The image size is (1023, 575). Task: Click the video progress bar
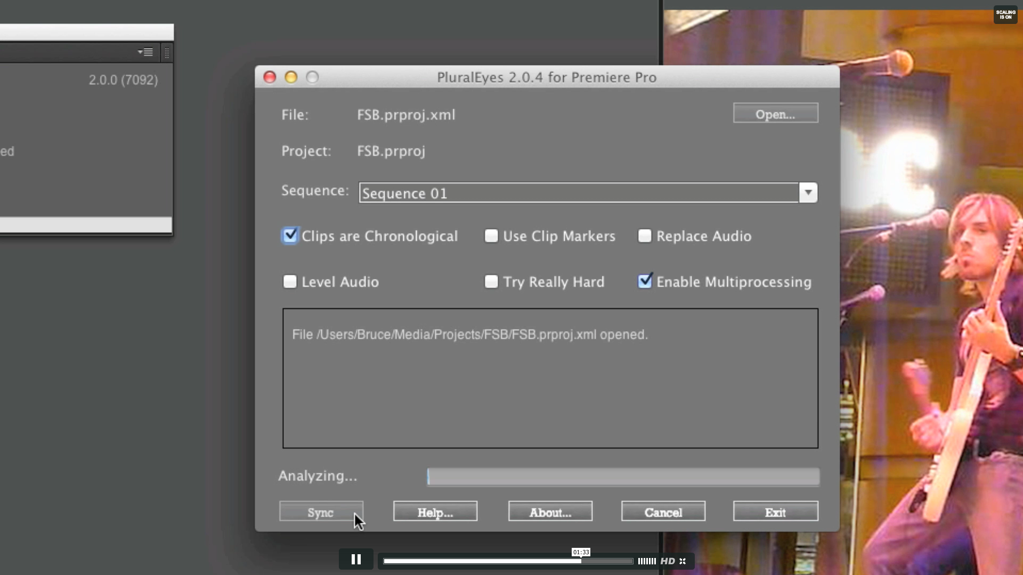[x=508, y=561]
